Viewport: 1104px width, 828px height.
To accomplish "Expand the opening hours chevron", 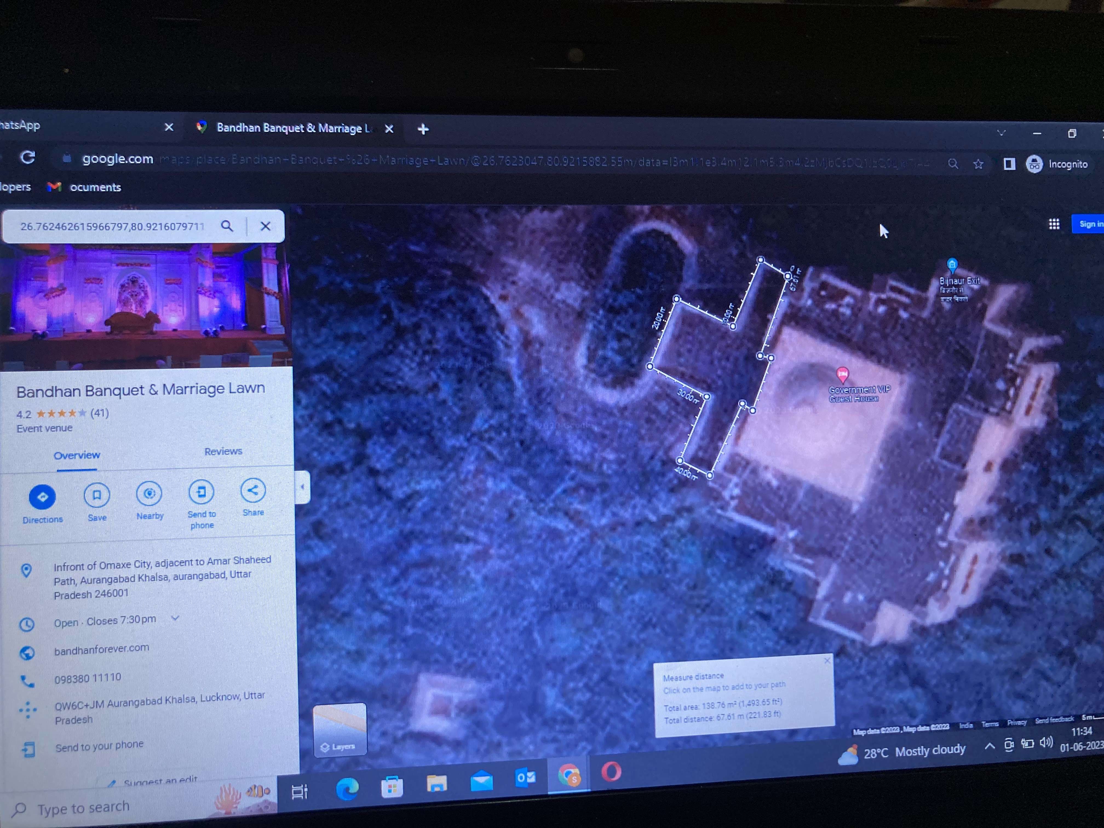I will [175, 618].
